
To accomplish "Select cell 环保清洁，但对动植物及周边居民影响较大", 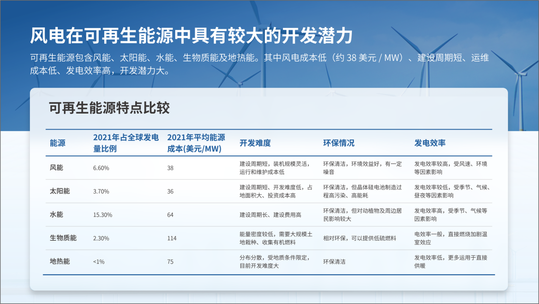I will coord(362,214).
